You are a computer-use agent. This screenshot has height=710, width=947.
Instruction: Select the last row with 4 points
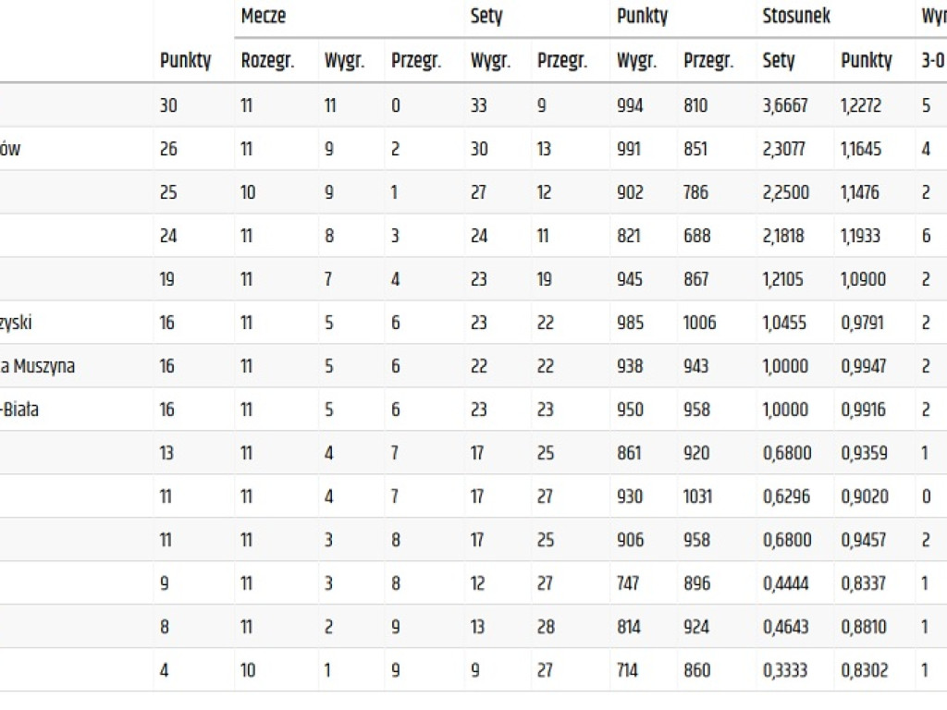[473, 670]
